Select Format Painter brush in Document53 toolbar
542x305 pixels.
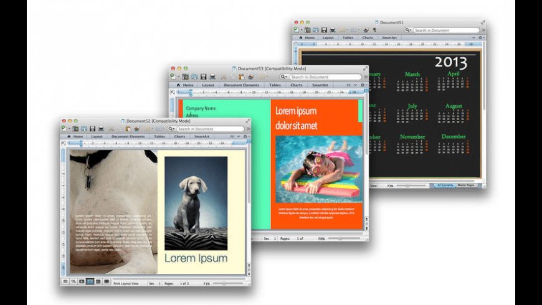251,77
